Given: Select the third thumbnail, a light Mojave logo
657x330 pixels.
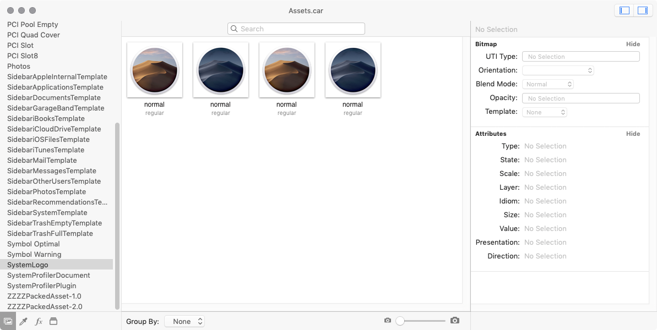Looking at the screenshot, I should click(x=287, y=69).
